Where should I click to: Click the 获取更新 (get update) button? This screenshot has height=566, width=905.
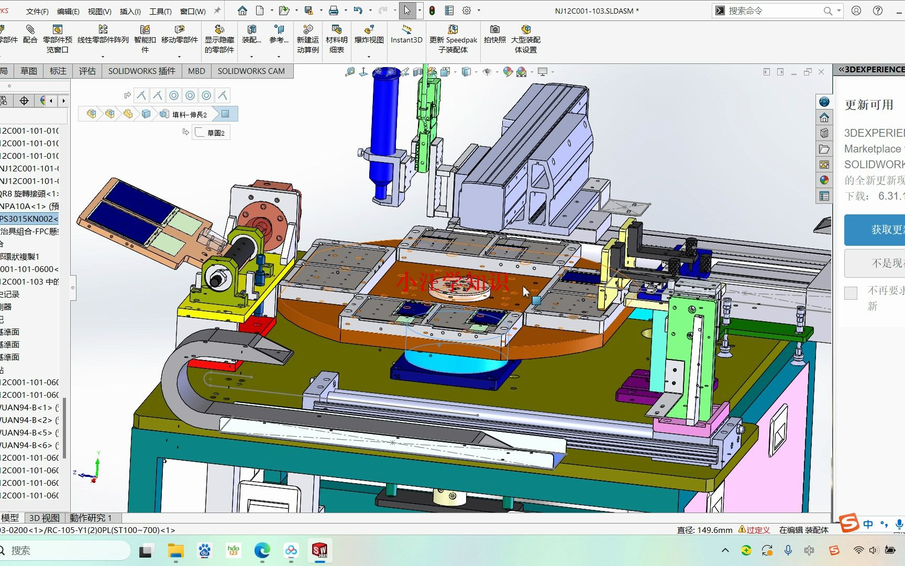point(875,230)
